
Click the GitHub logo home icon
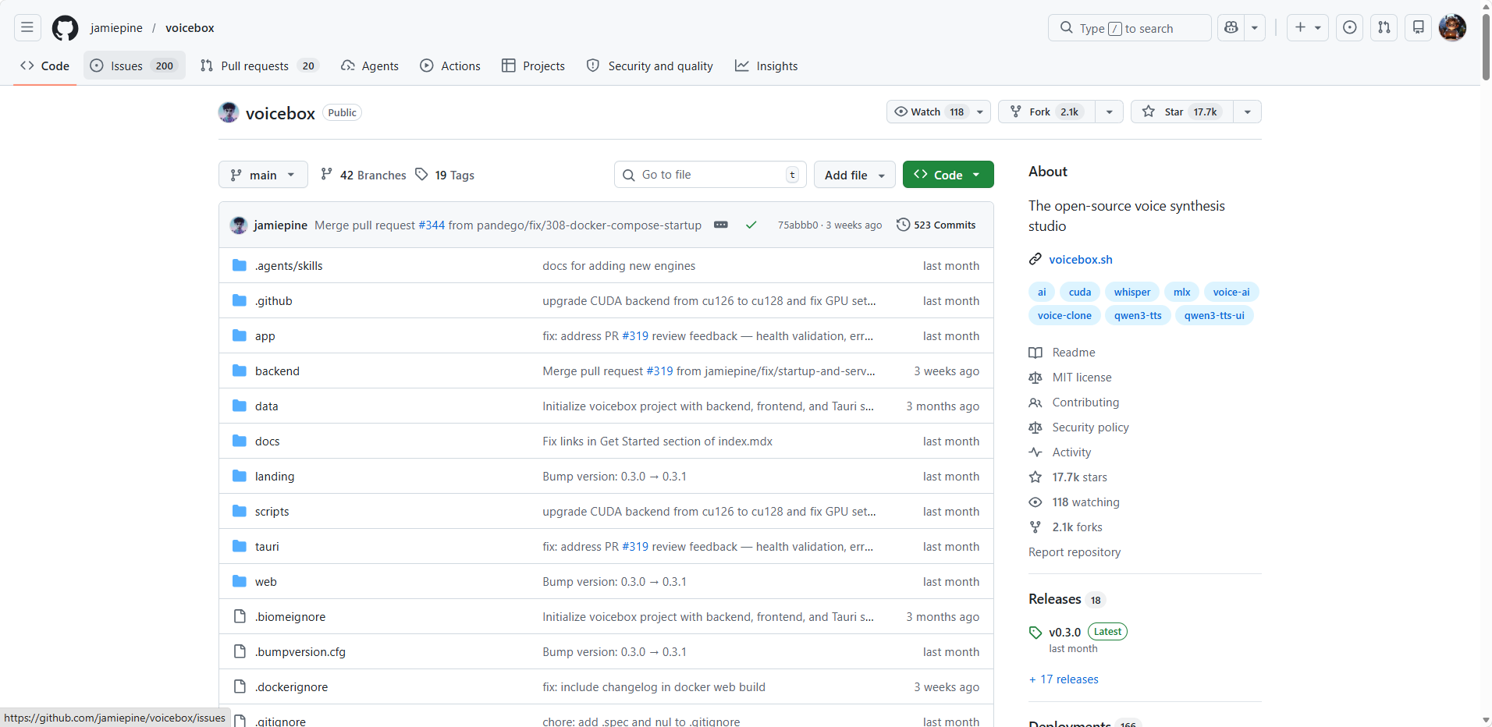pyautogui.click(x=65, y=28)
